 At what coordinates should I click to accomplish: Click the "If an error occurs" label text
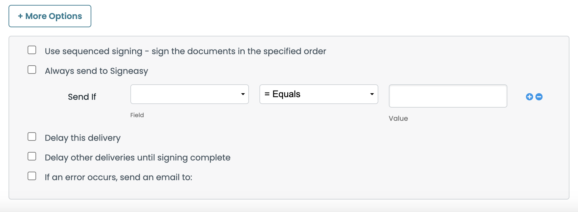coord(118,177)
